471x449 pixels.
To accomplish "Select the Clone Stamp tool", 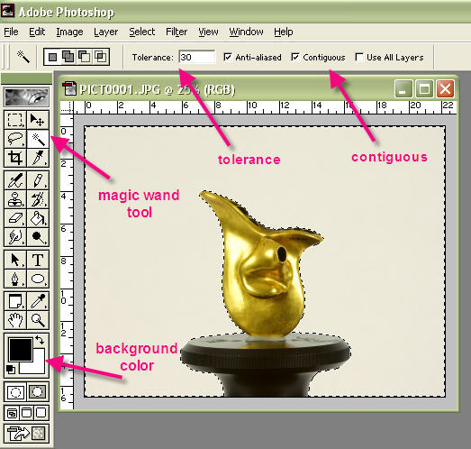I will (15, 198).
